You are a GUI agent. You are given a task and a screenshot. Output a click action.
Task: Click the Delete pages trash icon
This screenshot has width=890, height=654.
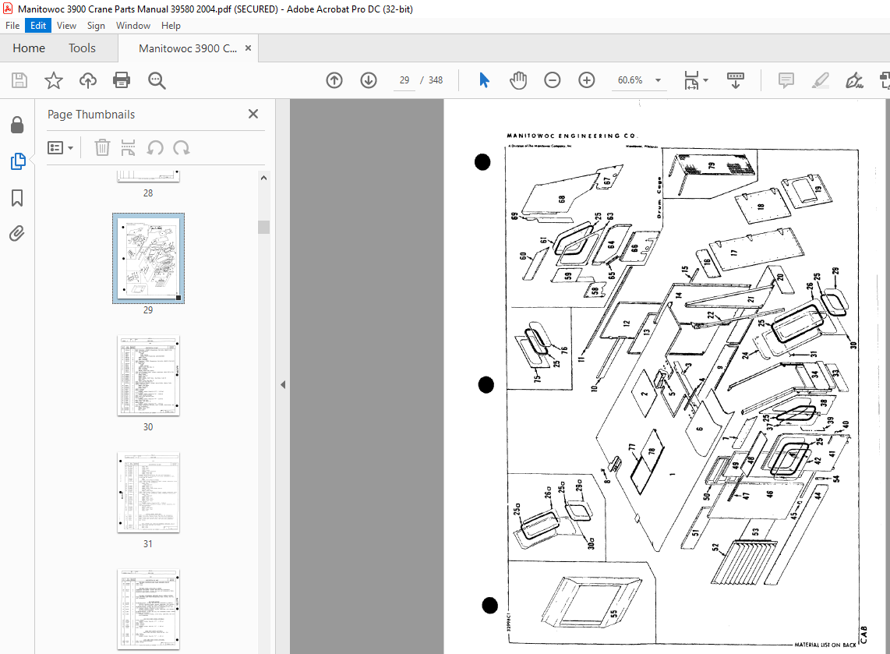pos(102,147)
